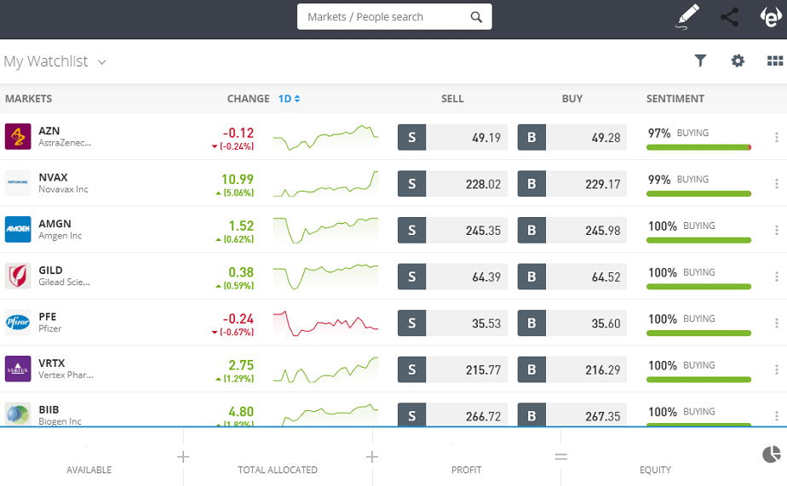Open VRTX sparkline chart
Screen dimensions: 787x486
click(325, 369)
